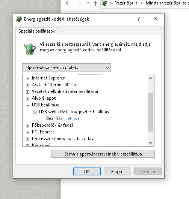Expand the PCI Express node

tap(27, 132)
